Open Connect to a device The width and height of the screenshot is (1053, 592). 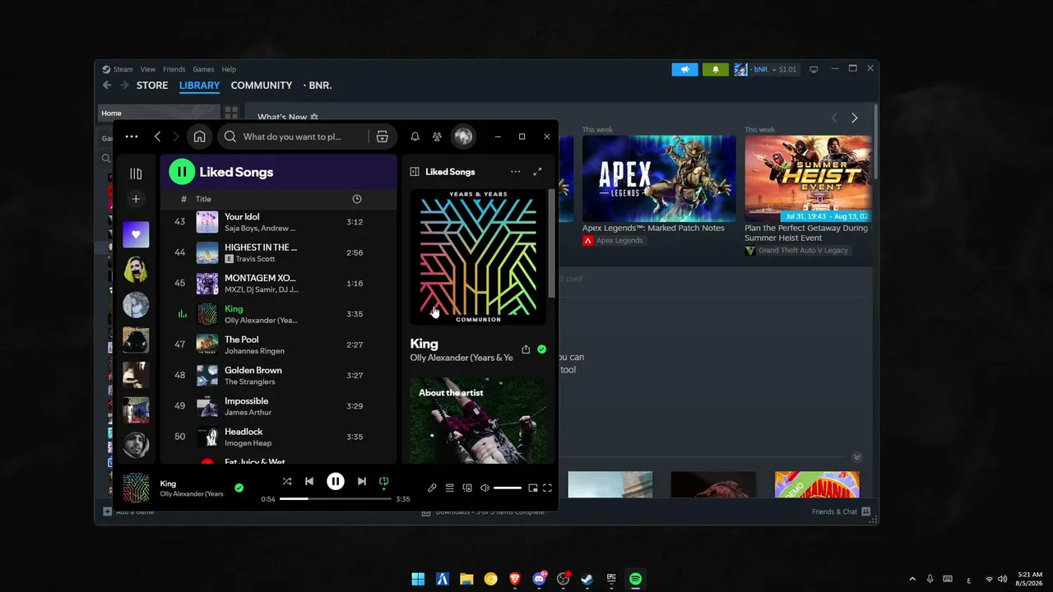[x=467, y=488]
